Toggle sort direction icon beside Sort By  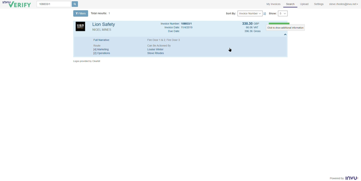click(x=265, y=13)
